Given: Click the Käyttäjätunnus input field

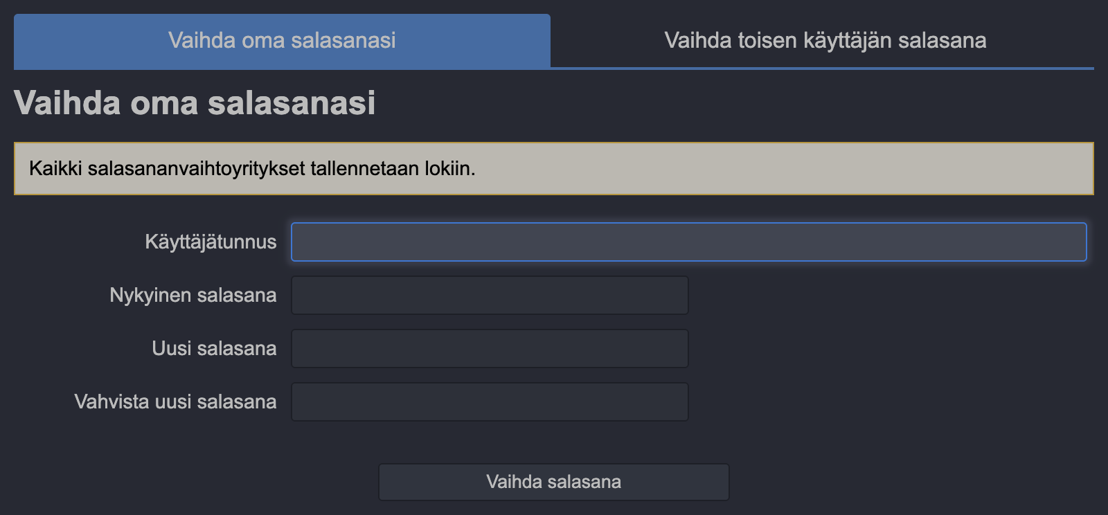Looking at the screenshot, I should click(x=688, y=242).
